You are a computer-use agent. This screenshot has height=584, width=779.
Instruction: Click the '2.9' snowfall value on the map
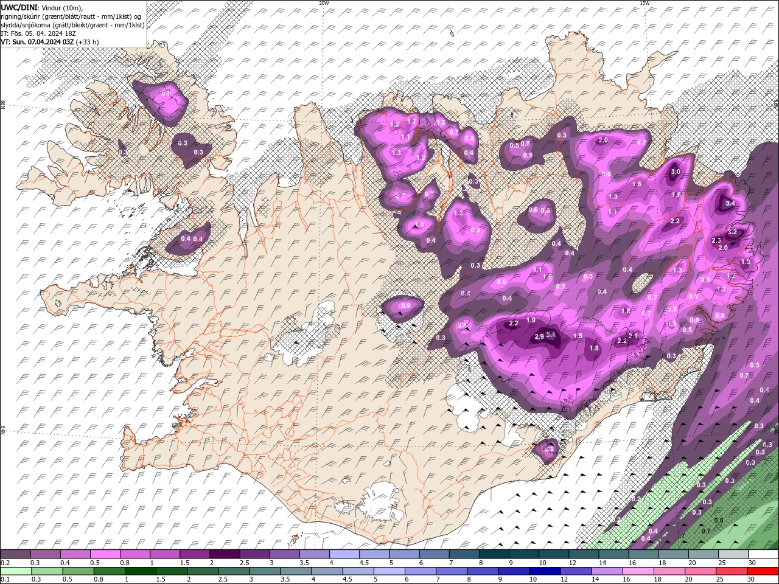(539, 336)
